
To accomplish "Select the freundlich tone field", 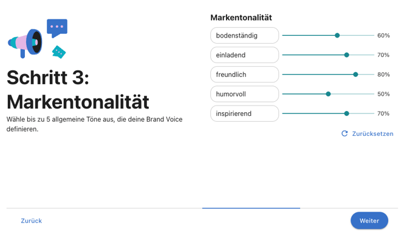I will [245, 75].
